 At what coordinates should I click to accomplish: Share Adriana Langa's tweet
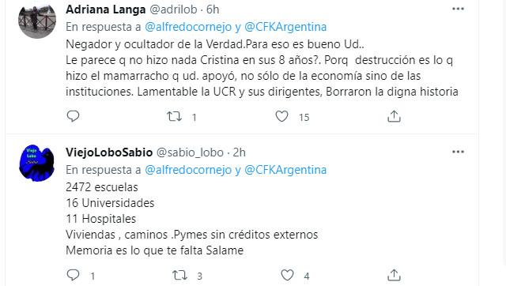pos(394,116)
